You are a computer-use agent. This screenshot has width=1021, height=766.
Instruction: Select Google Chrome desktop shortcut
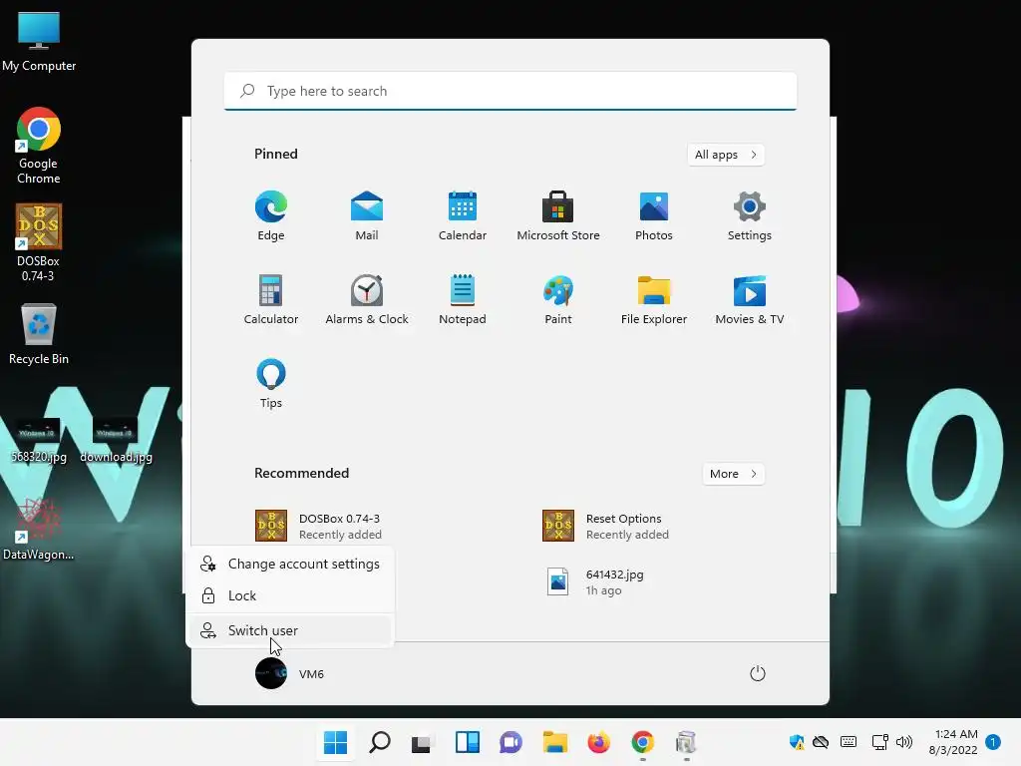coord(39,146)
